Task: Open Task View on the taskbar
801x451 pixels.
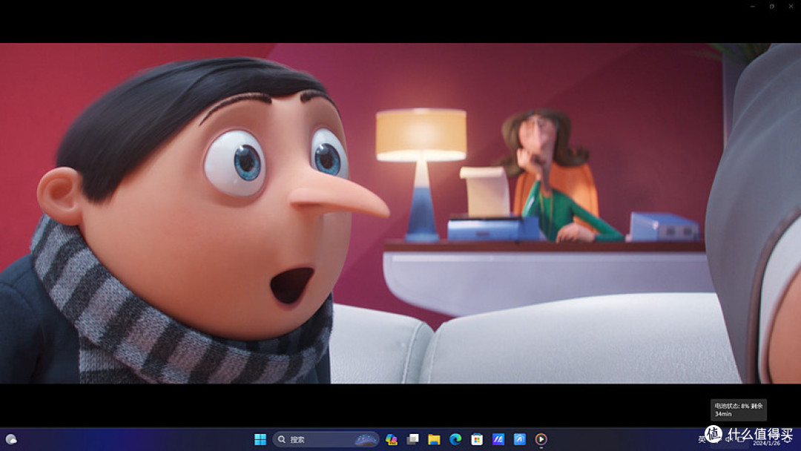Action: (x=413, y=439)
